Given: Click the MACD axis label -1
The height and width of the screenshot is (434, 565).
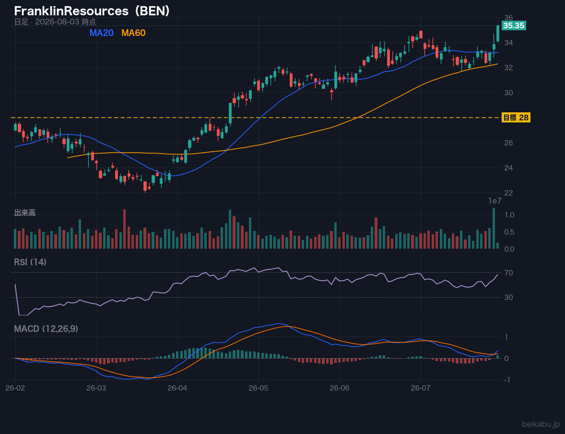Looking at the screenshot, I should click(506, 380).
